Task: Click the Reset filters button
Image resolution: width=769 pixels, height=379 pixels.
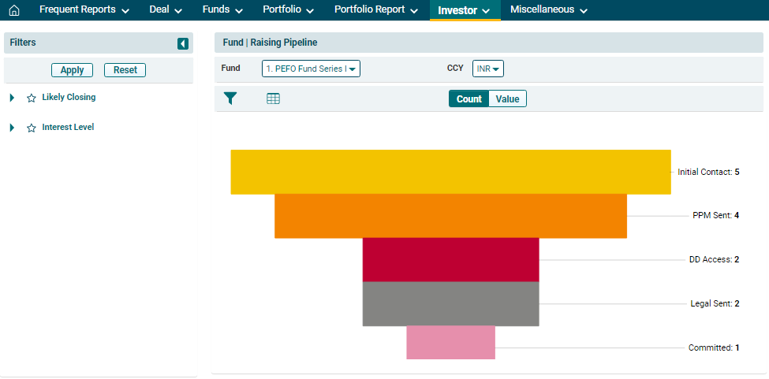Action: pos(125,70)
